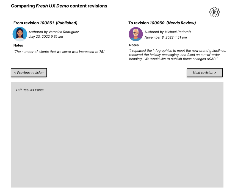235x190 pixels.
Task: Go to the Previous revision
Action: (x=29, y=72)
